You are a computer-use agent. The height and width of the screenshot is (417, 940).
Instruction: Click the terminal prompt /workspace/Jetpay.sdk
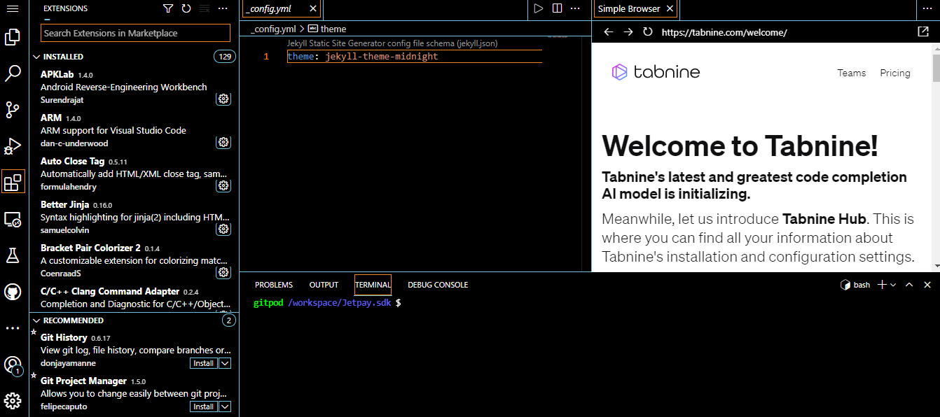pyautogui.click(x=340, y=303)
